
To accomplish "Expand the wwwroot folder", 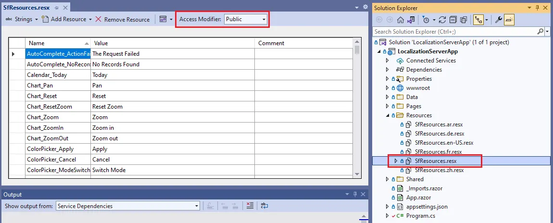I will [387, 88].
